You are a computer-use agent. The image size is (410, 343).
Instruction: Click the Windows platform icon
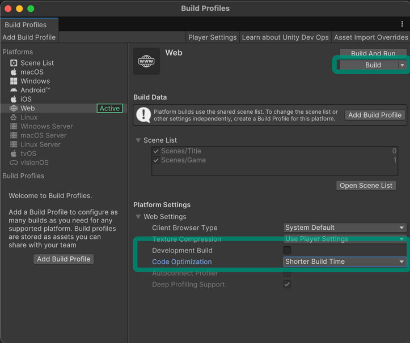(14, 81)
